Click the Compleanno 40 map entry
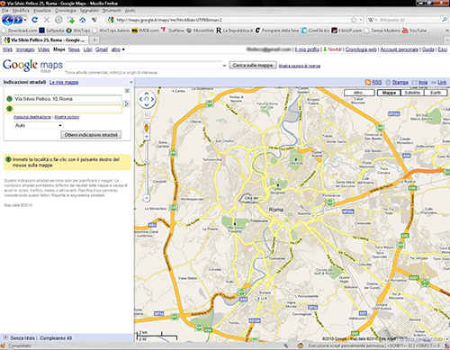The height and width of the screenshot is (350, 450). pyautogui.click(x=56, y=338)
